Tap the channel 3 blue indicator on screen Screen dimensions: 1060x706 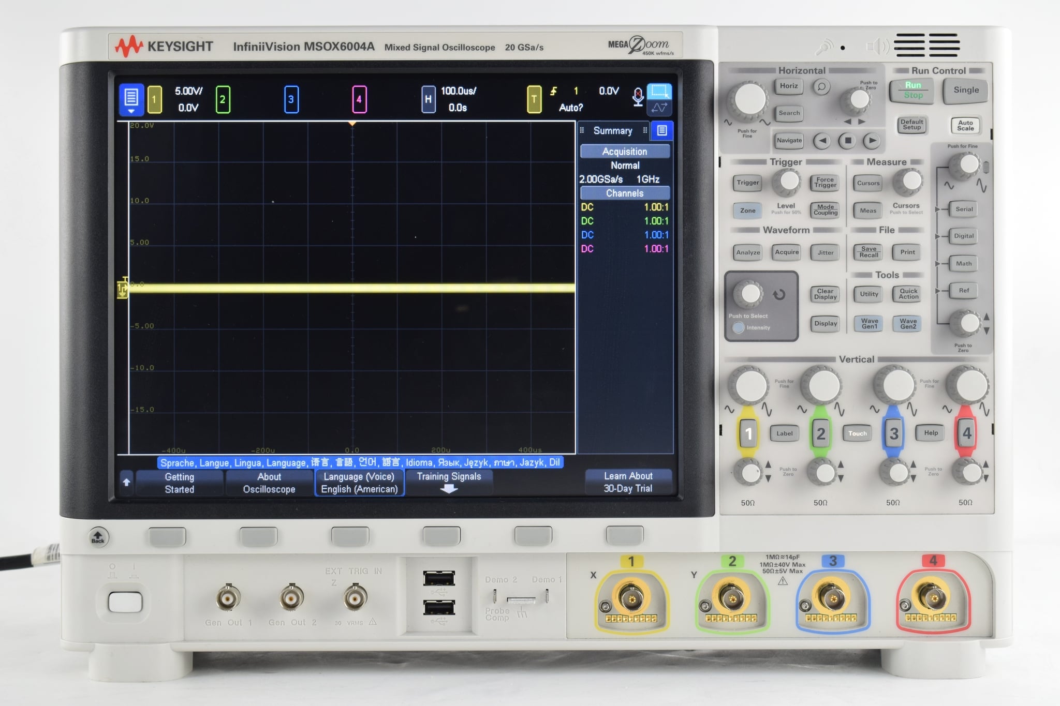click(291, 99)
